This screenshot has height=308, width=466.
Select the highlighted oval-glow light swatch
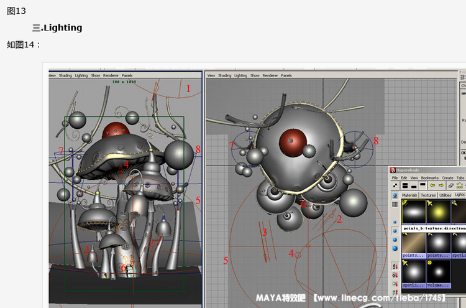pos(414,212)
